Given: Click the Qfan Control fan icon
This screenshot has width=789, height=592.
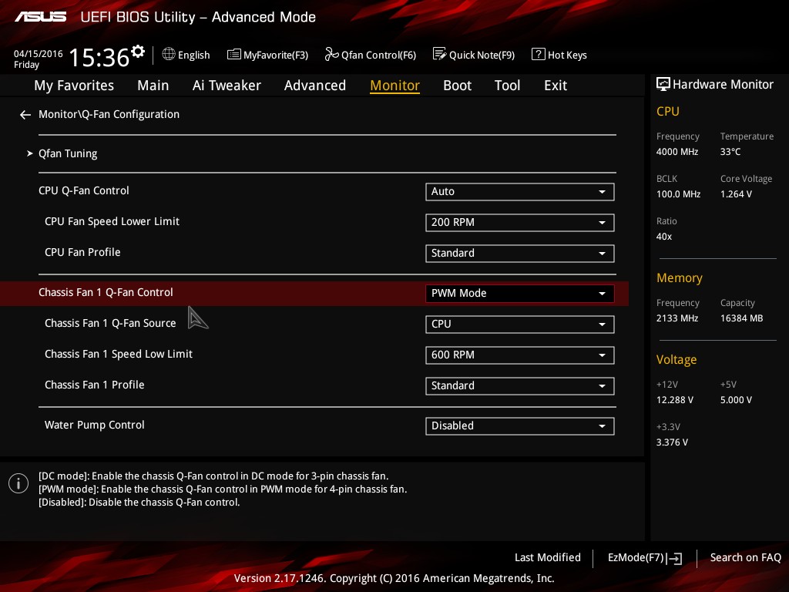Looking at the screenshot, I should pos(331,54).
